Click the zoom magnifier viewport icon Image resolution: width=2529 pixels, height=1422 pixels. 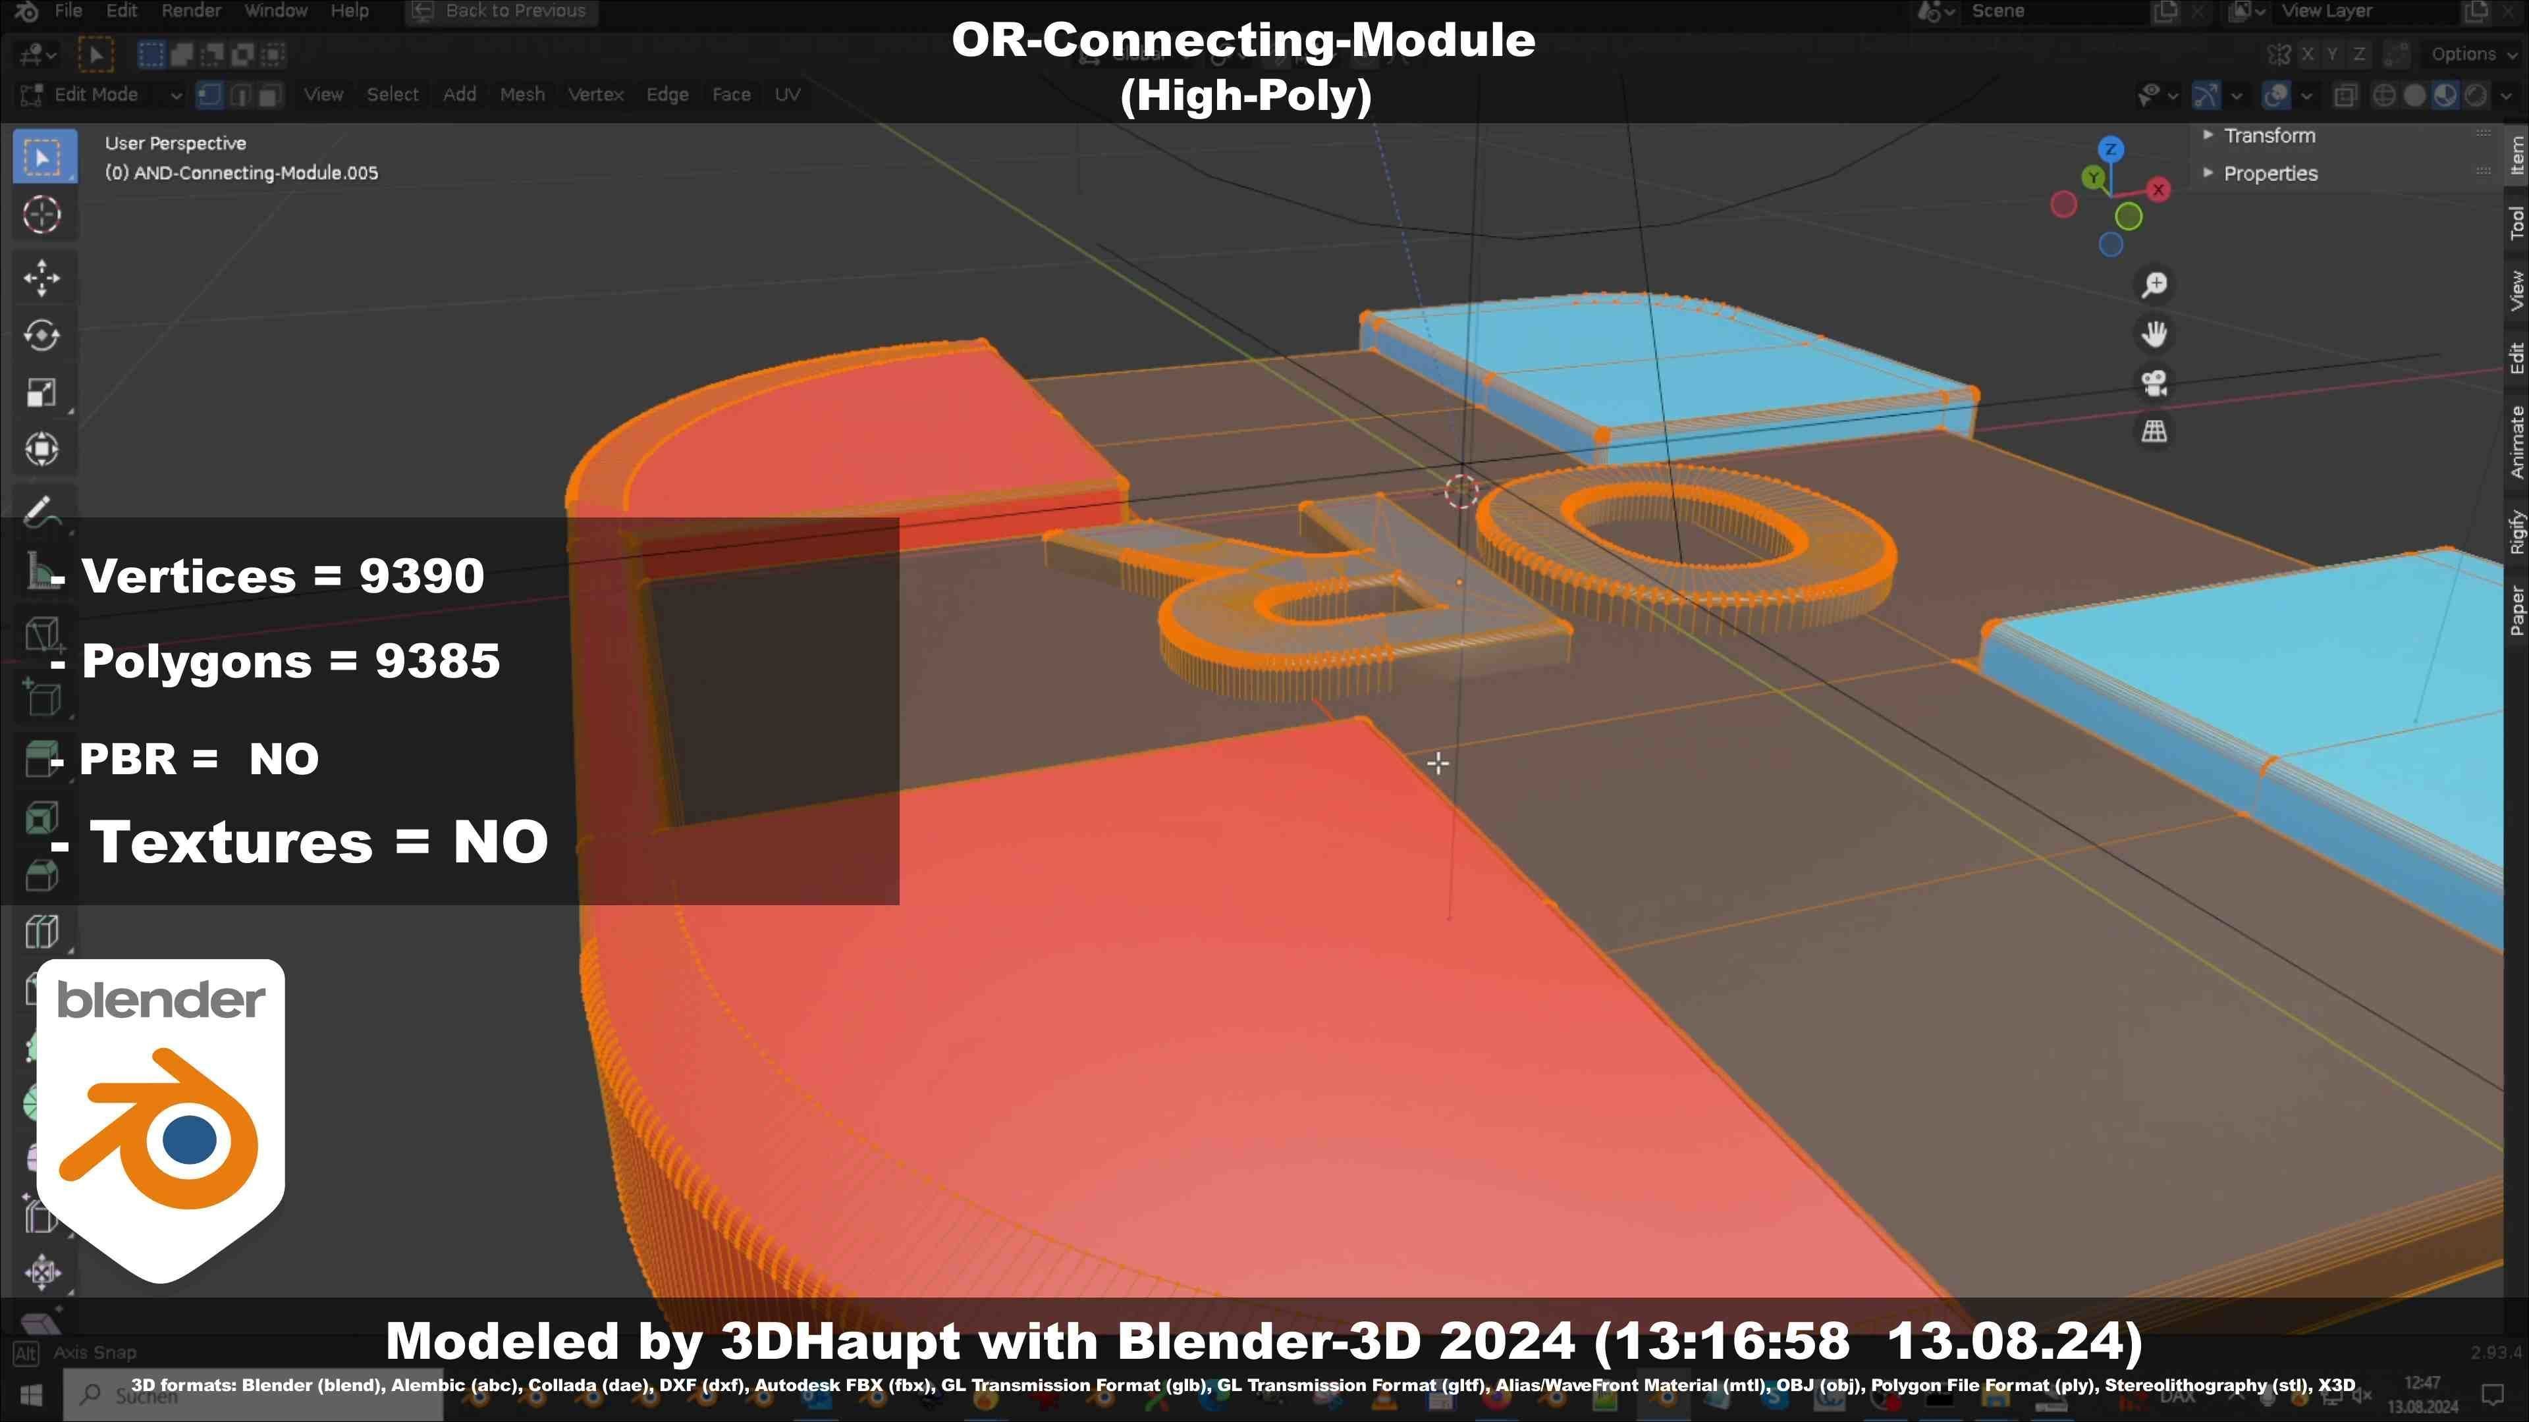point(2154,284)
